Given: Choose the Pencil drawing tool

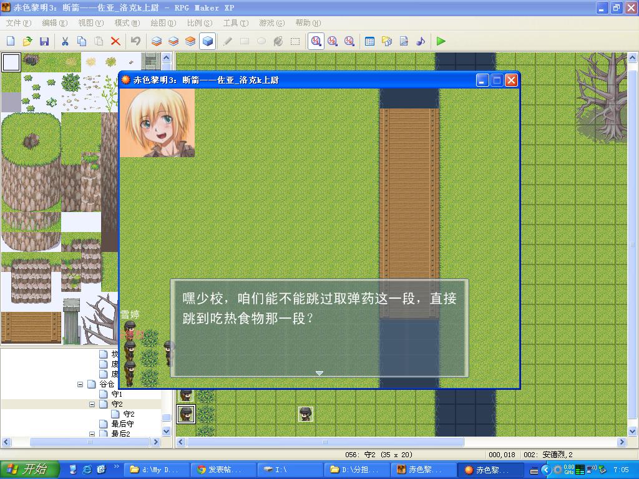Looking at the screenshot, I should click(x=228, y=41).
